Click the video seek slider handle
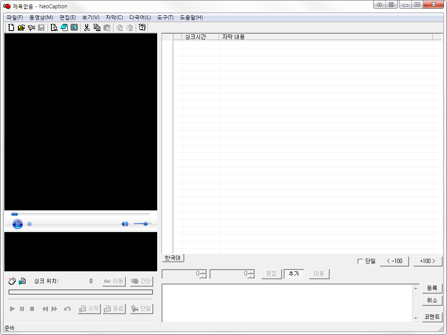Image resolution: width=447 pixels, height=335 pixels. tap(14, 214)
